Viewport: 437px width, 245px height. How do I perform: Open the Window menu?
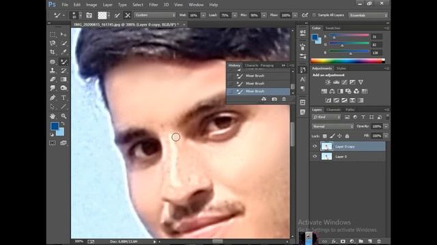[x=196, y=5]
